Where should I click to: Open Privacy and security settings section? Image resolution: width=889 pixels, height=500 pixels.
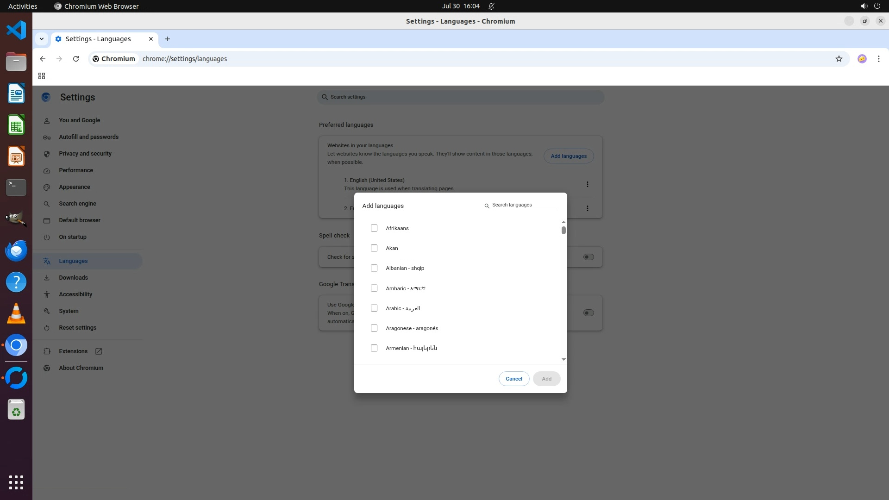85,154
